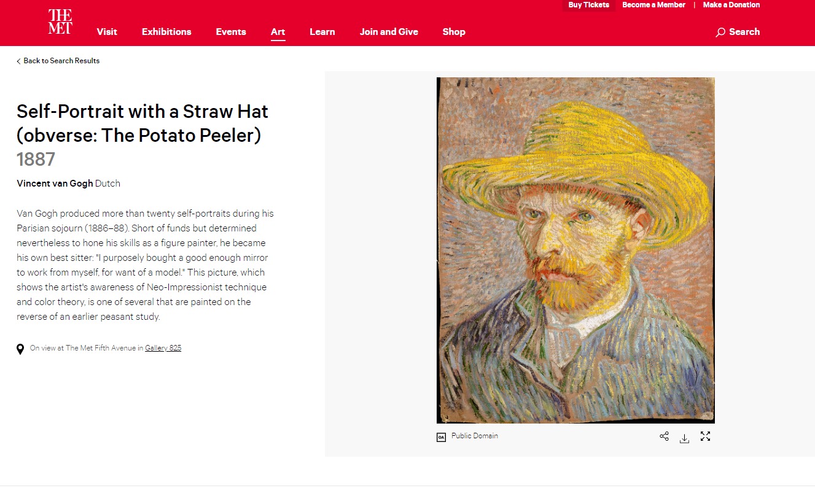Screen dimensions: 815x488
Task: Go Back to Search Results
Action: pyautogui.click(x=58, y=61)
